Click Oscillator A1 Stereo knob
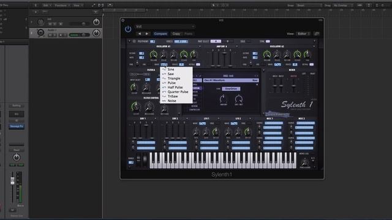The width and height of the screenshot is (392, 220). tap(184, 54)
